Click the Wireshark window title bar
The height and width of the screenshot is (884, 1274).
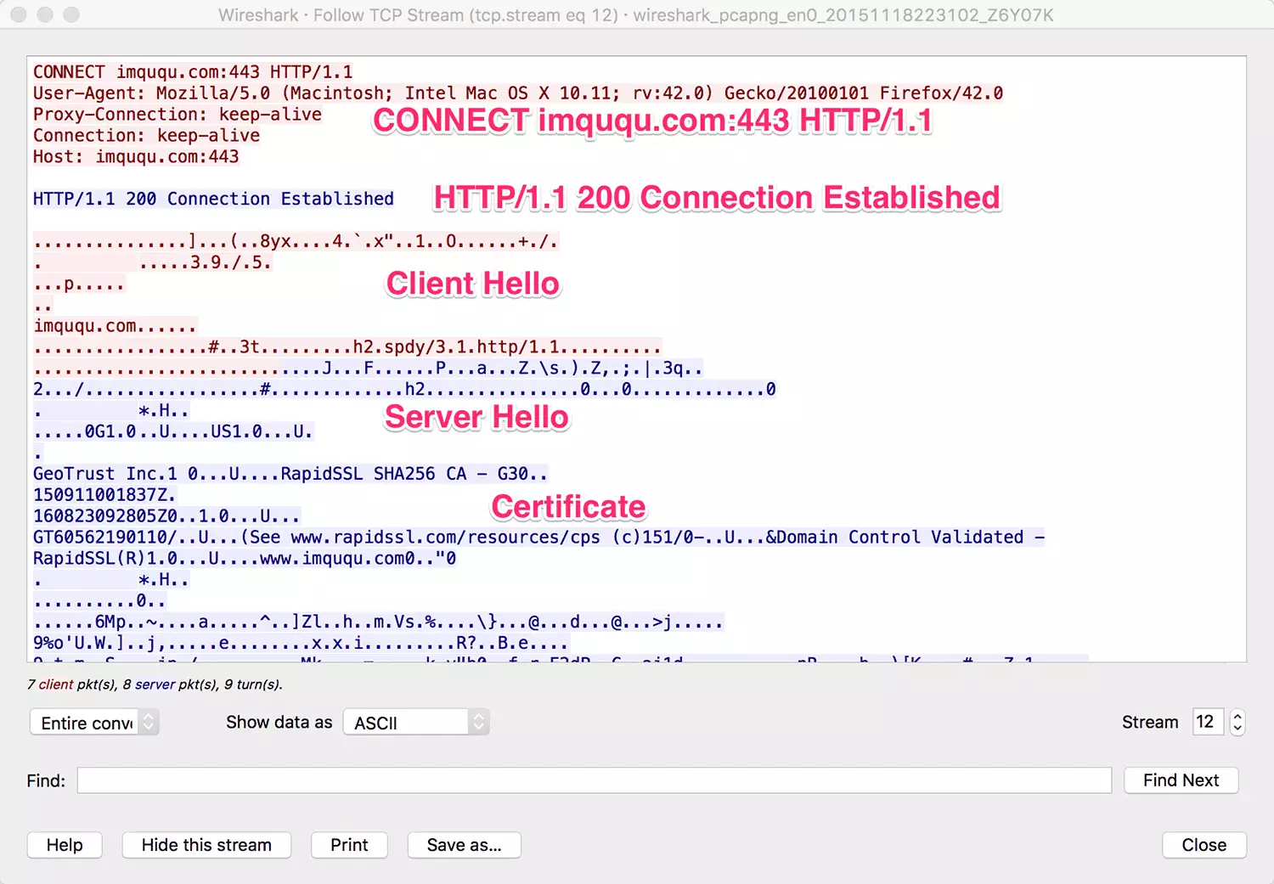coord(637,14)
